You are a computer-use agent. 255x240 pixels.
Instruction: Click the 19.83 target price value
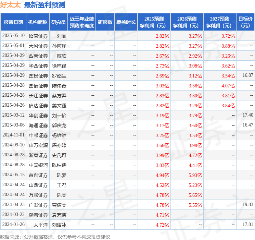pyautogui.click(x=248, y=204)
